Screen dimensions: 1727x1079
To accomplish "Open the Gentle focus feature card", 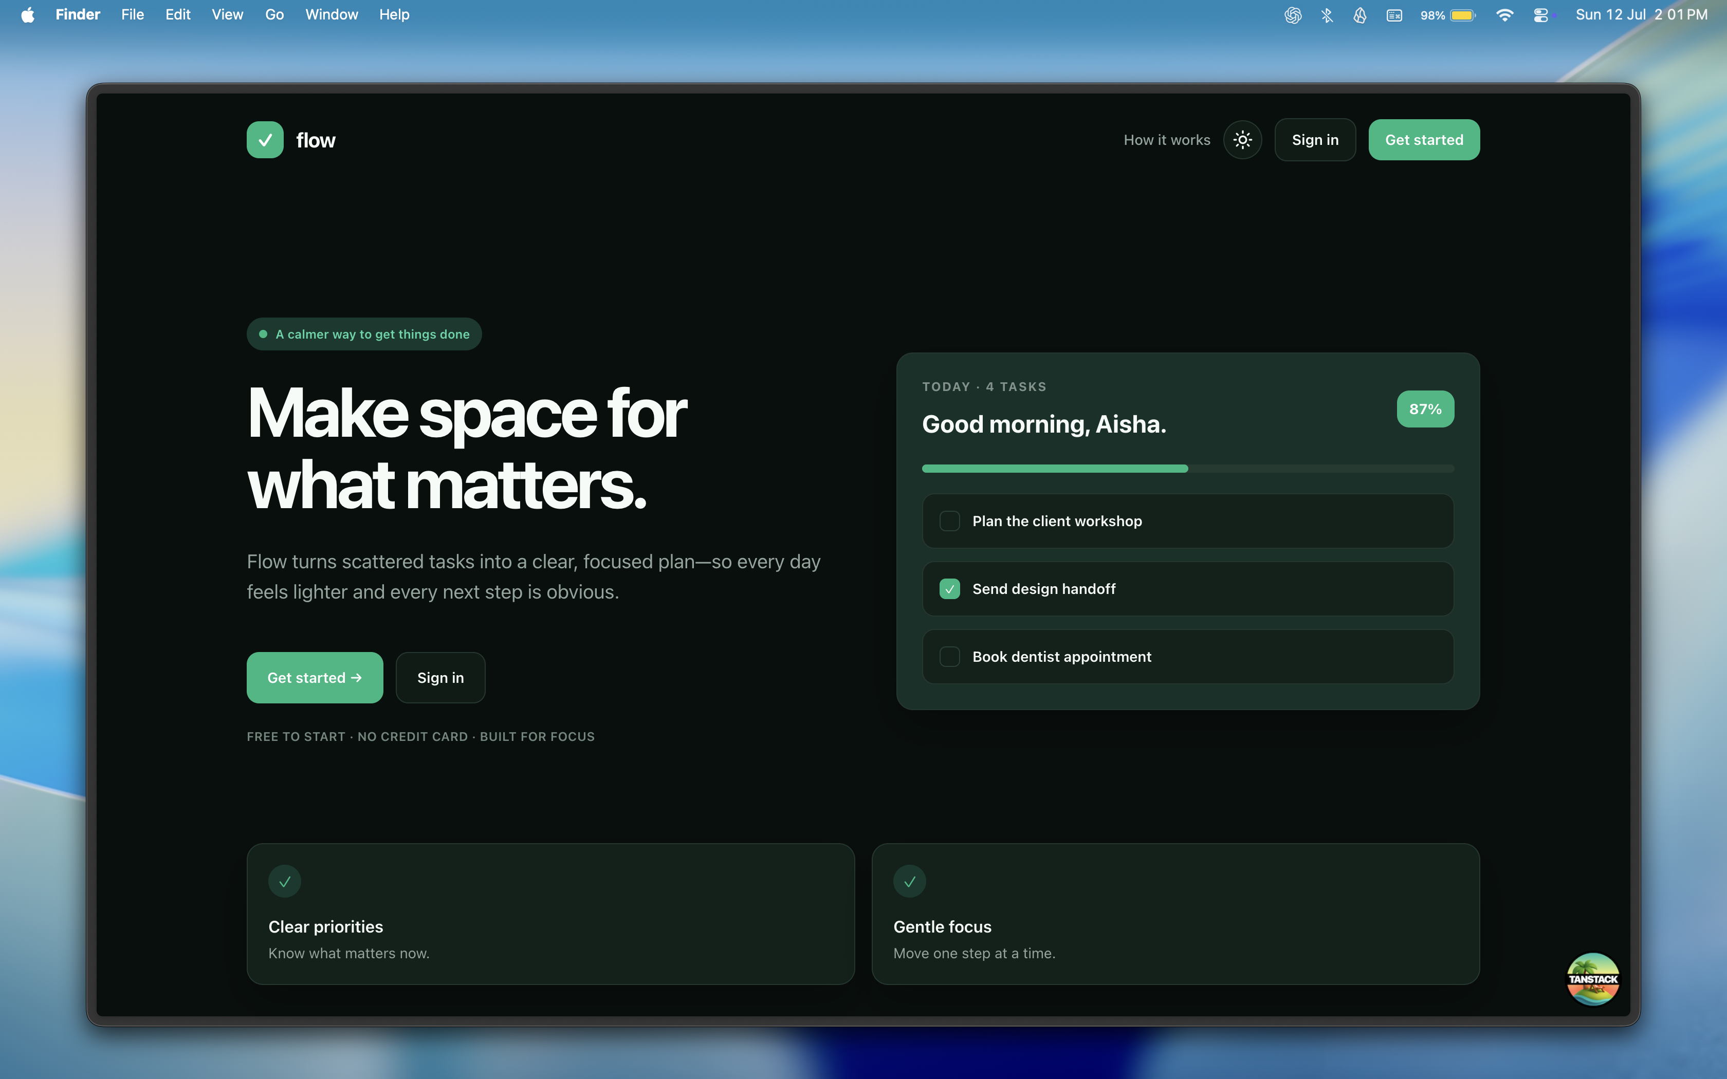I will click(1175, 914).
